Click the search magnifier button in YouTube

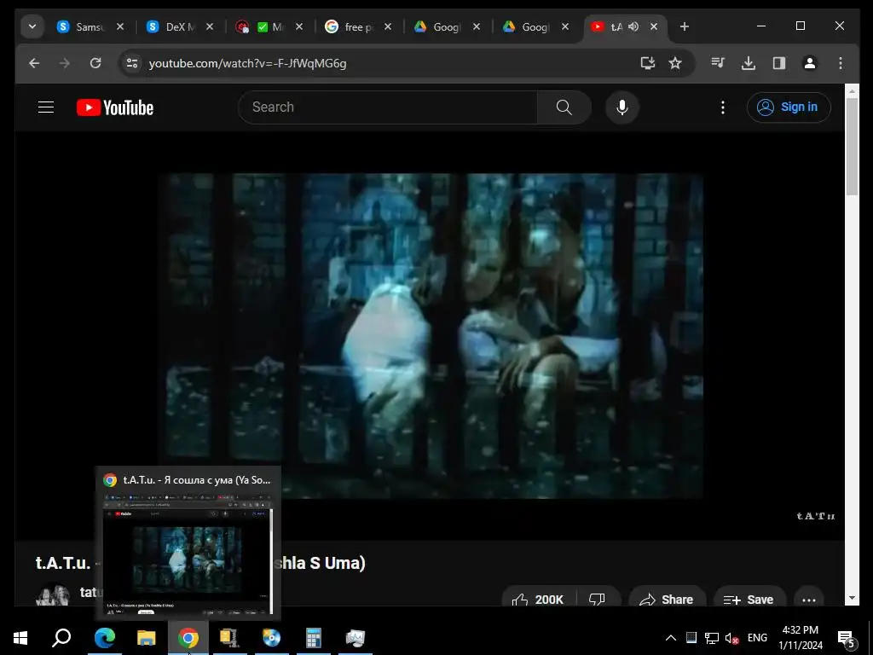coord(564,107)
